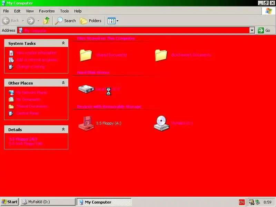Click the Forward navigation arrow
The image size is (276, 207).
[x=31, y=21]
